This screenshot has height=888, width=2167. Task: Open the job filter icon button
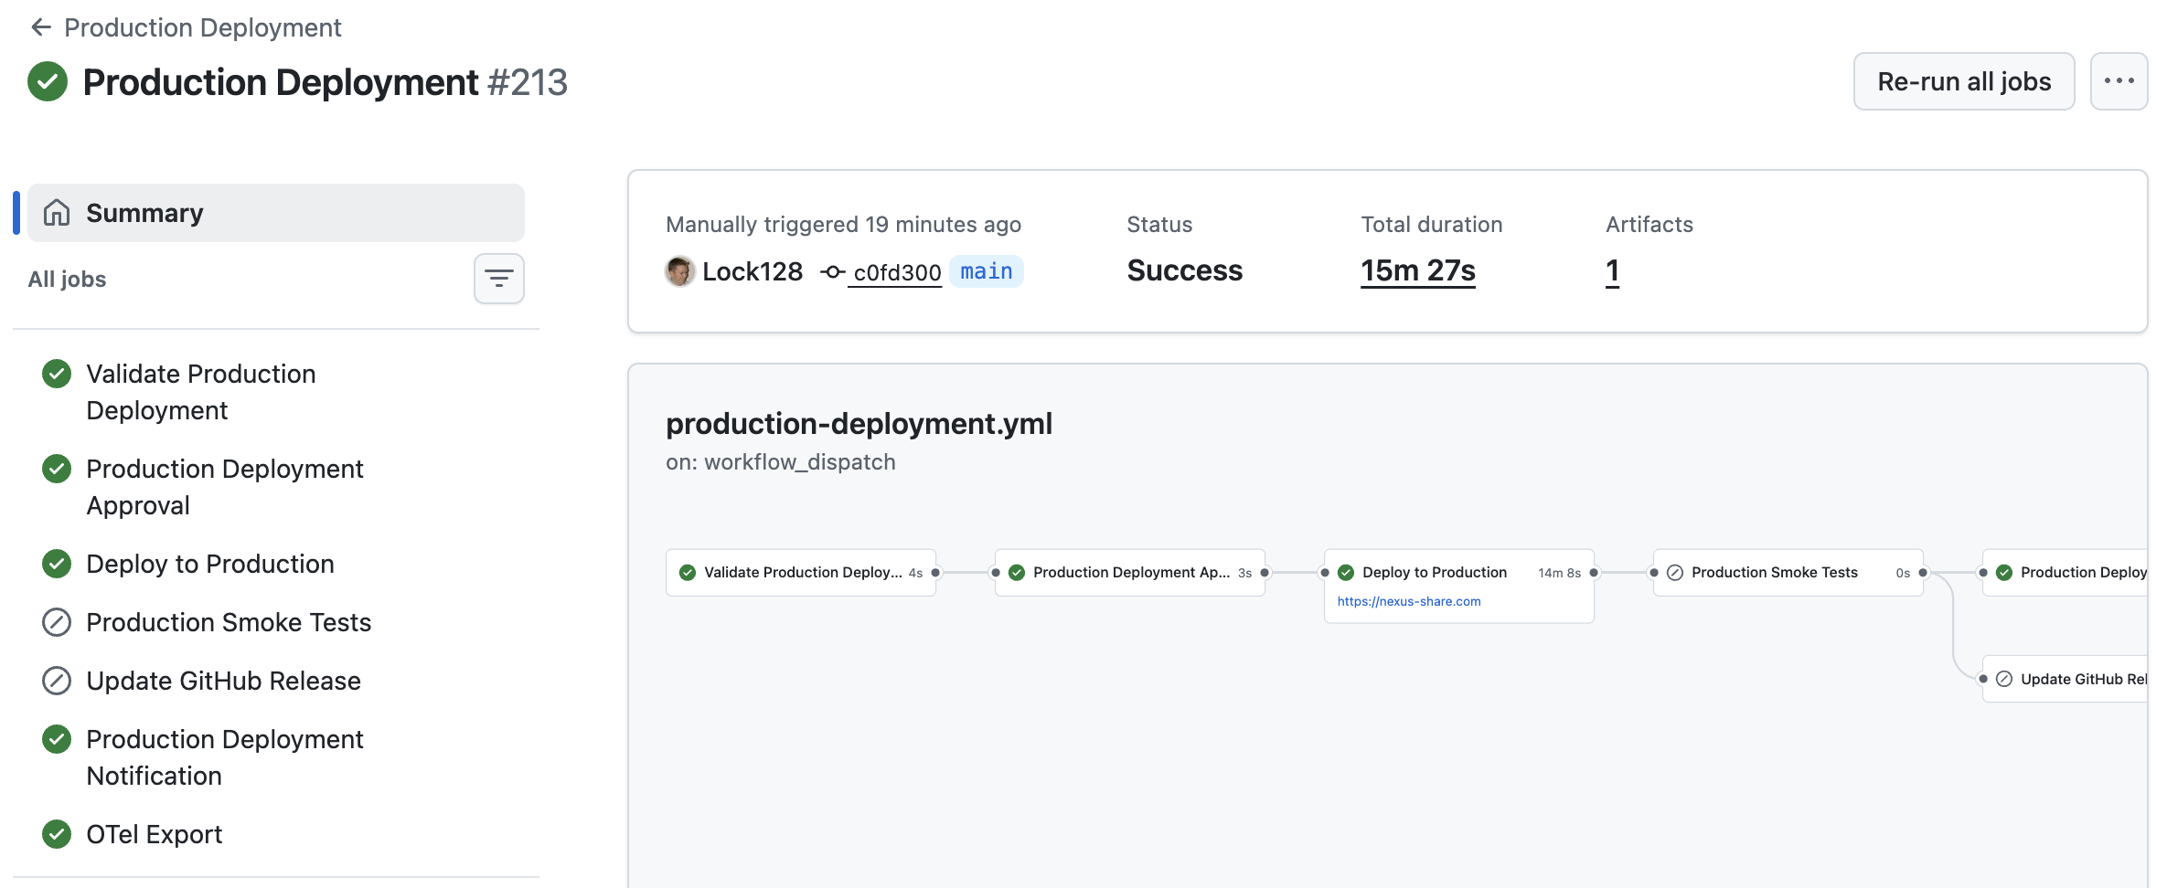click(x=498, y=279)
